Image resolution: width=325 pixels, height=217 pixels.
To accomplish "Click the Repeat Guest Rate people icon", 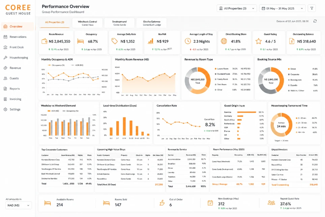I will (x=271, y=203).
